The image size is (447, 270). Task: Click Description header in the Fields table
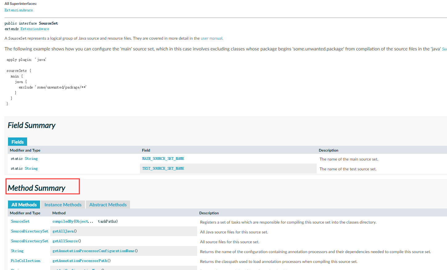click(328, 150)
